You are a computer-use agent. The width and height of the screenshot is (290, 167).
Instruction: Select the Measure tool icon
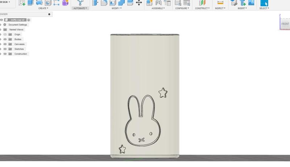click(x=220, y=3)
